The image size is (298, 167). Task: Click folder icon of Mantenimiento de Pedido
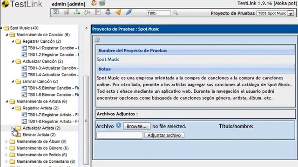12,155
